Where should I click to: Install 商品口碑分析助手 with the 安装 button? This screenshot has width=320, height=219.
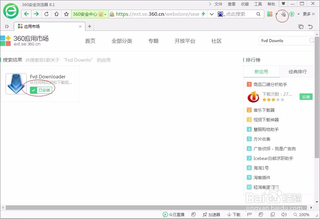[306, 97]
